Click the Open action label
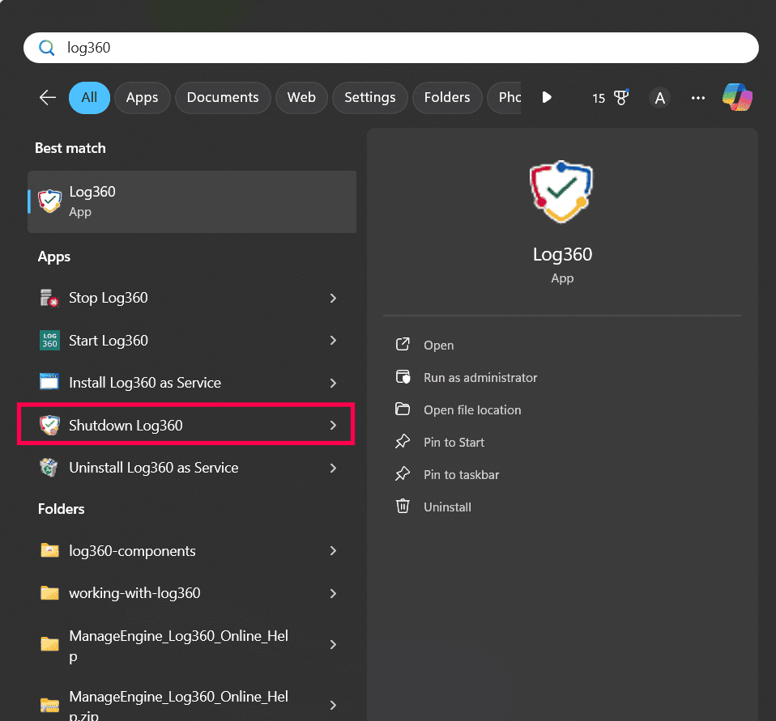Viewport: 776px width, 721px height. (x=438, y=346)
